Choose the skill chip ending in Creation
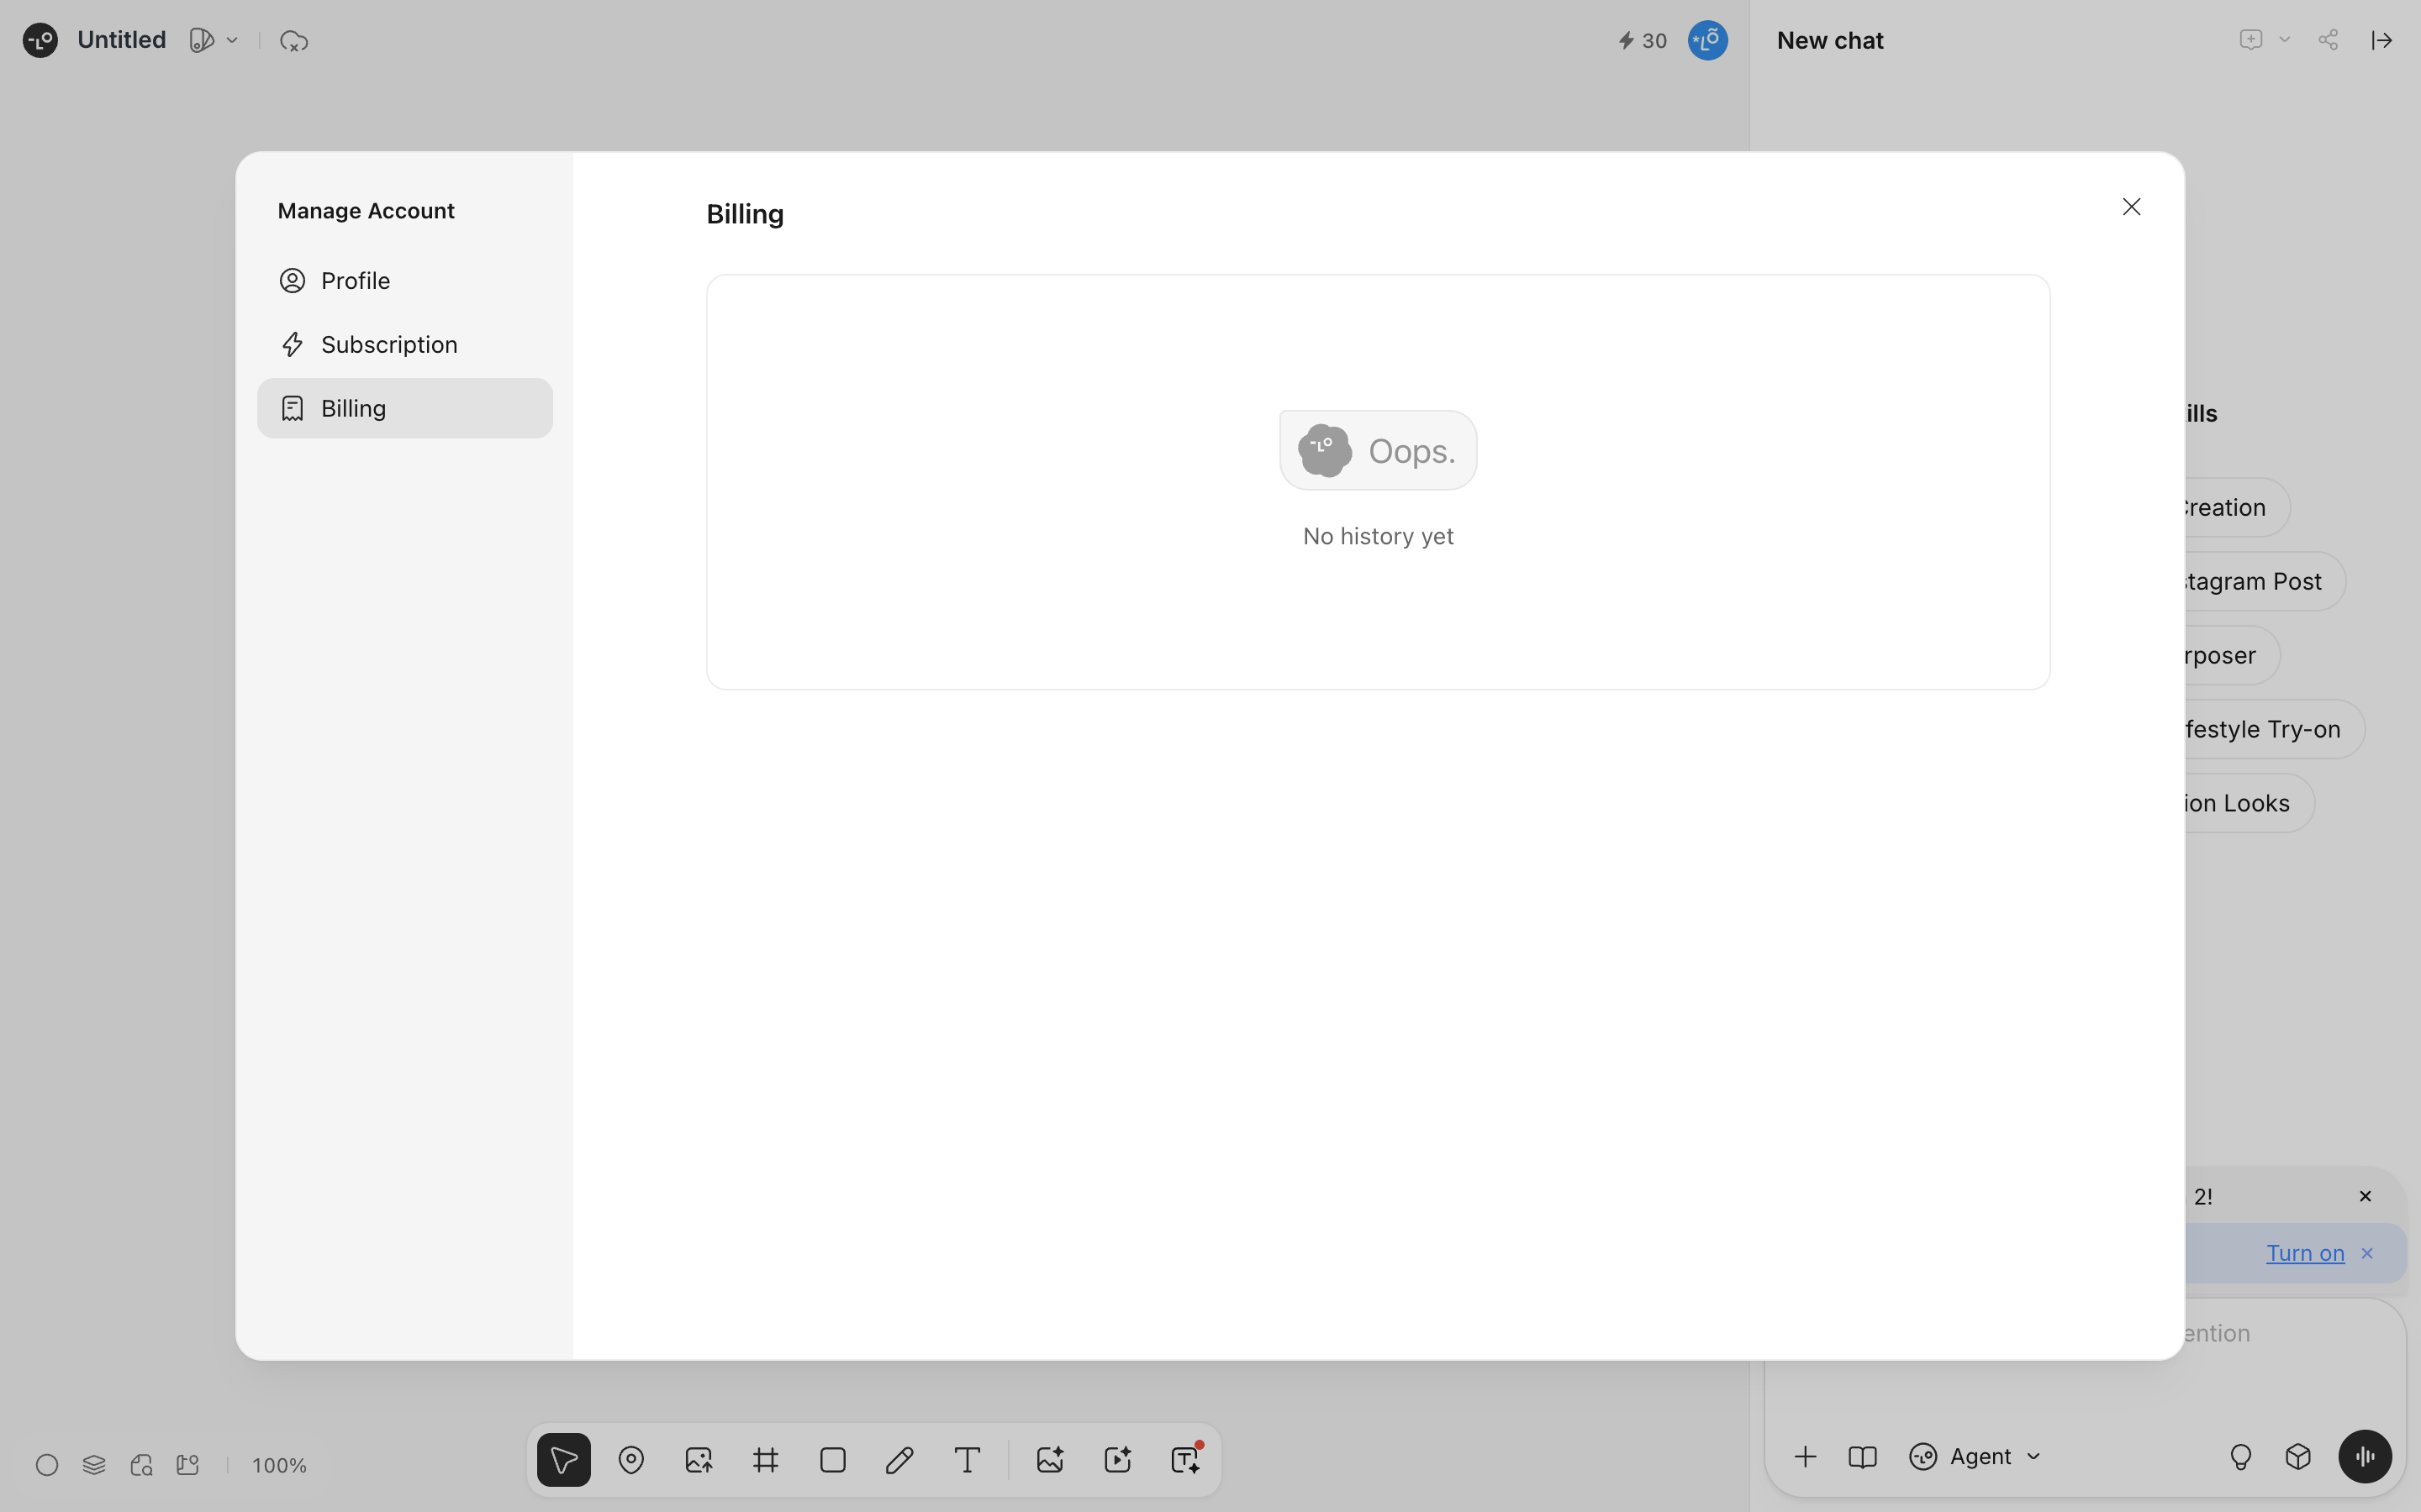Image resolution: width=2421 pixels, height=1512 pixels. pyautogui.click(x=2237, y=507)
